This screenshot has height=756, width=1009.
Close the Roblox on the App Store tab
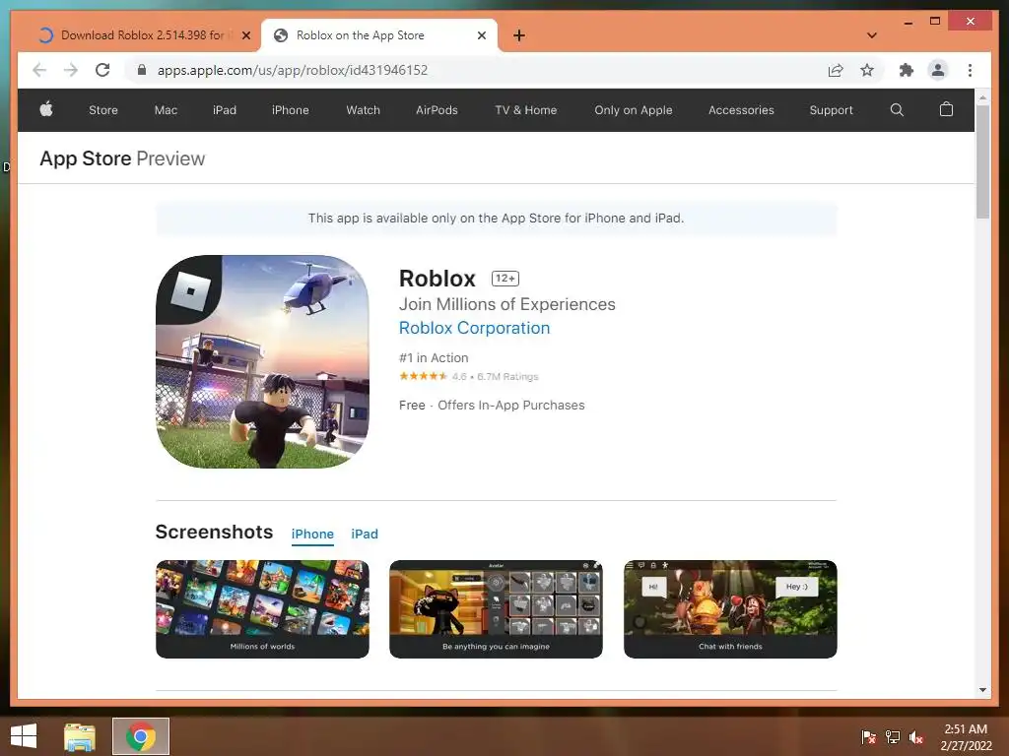coord(481,35)
